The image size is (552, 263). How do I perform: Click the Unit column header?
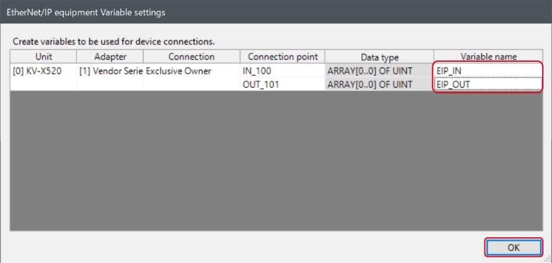(43, 57)
